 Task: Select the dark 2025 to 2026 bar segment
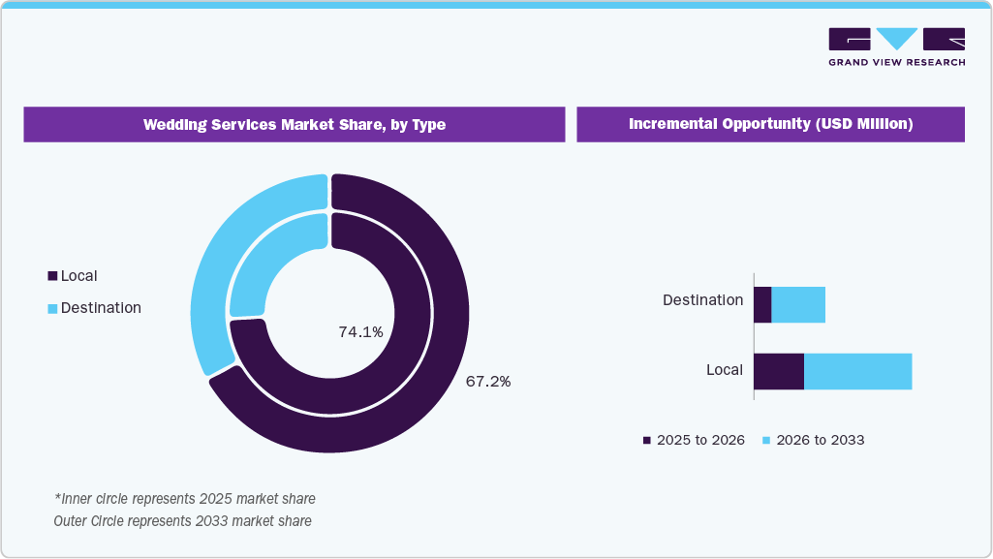pos(780,370)
